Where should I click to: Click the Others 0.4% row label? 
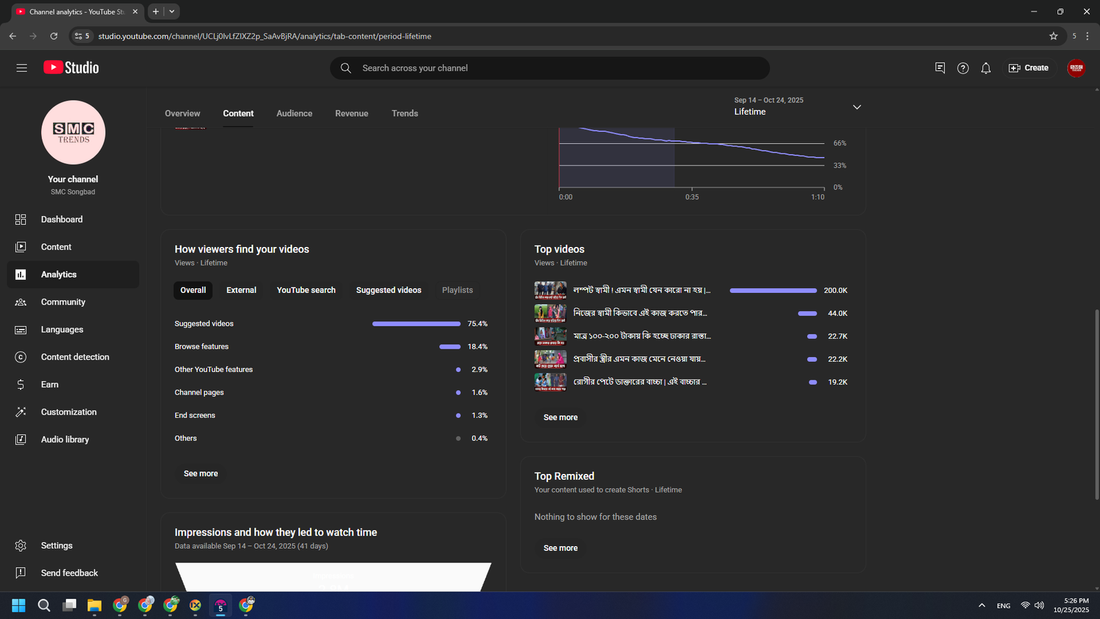186,438
